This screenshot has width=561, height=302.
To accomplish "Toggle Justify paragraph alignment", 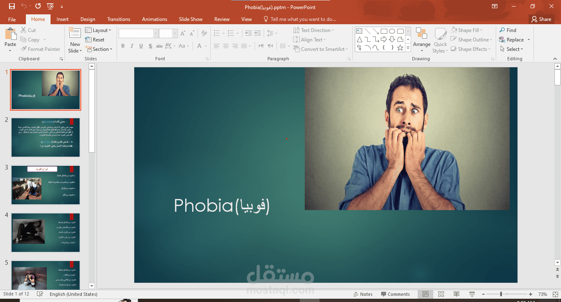I will 244,46.
